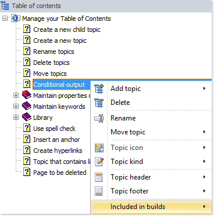Choose Topic kind from the context menu
The width and height of the screenshot is (214, 216).
coord(151,162)
